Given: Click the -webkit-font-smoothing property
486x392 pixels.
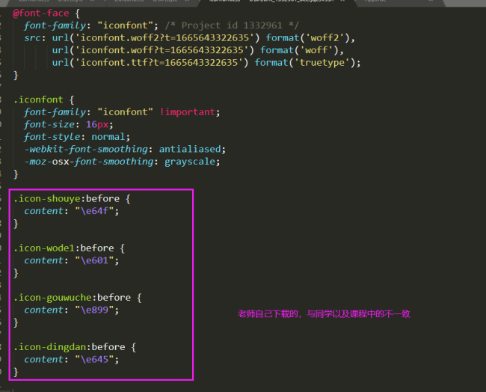Looking at the screenshot, I should pyautogui.click(x=86, y=149).
